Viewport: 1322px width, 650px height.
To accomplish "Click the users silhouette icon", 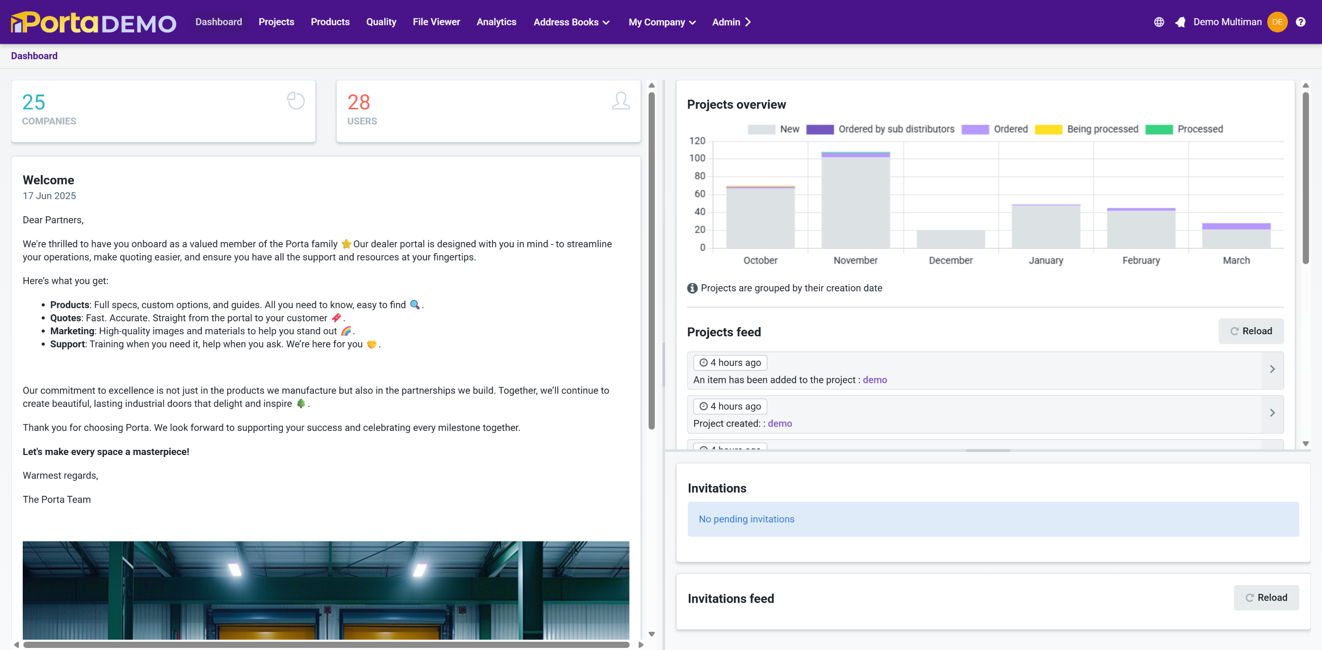I will 621,101.
